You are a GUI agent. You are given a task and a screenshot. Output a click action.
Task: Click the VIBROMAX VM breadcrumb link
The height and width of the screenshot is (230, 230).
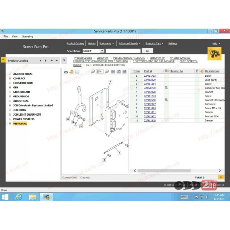pos(157,58)
